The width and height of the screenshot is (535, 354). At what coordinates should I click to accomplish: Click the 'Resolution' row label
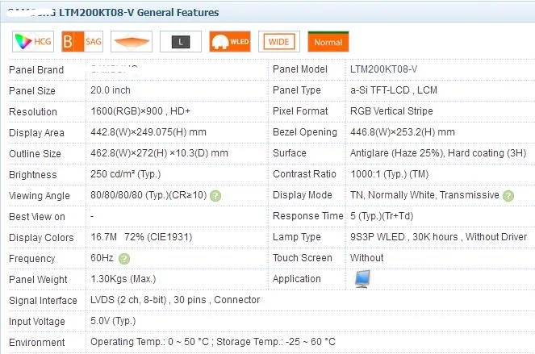click(33, 112)
